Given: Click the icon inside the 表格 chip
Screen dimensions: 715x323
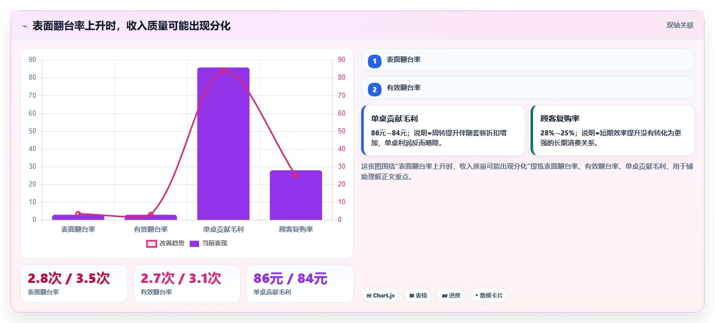Looking at the screenshot, I should (412, 295).
